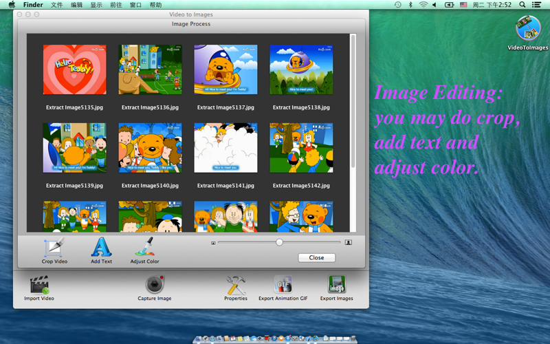Image resolution: width=550 pixels, height=344 pixels.
Task: Open the 窗口 menu
Action: (x=135, y=5)
